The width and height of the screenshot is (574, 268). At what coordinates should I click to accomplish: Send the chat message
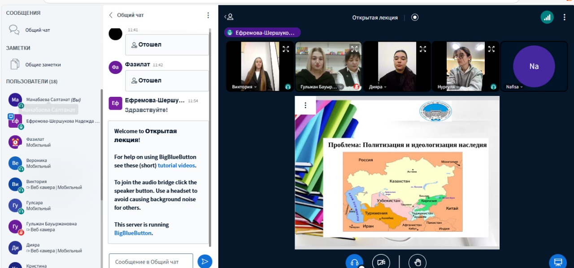point(205,262)
